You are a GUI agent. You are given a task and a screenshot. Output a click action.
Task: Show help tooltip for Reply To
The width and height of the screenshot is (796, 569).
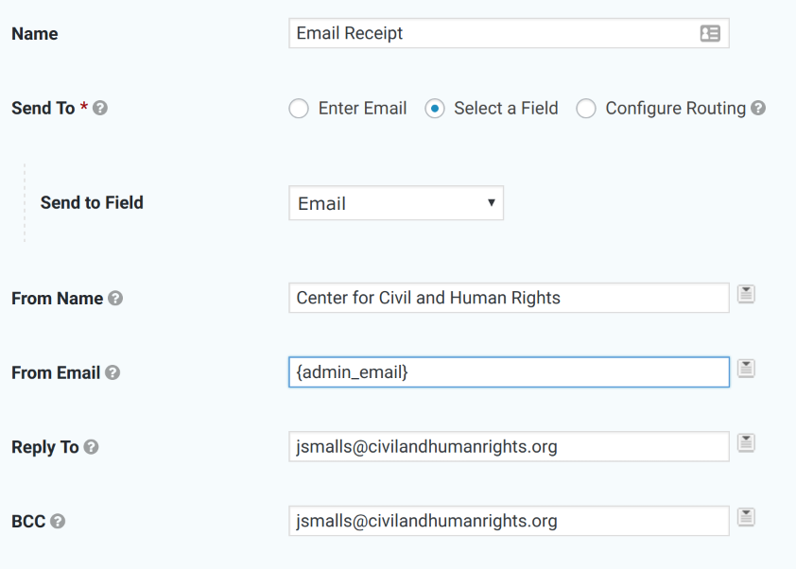91,447
